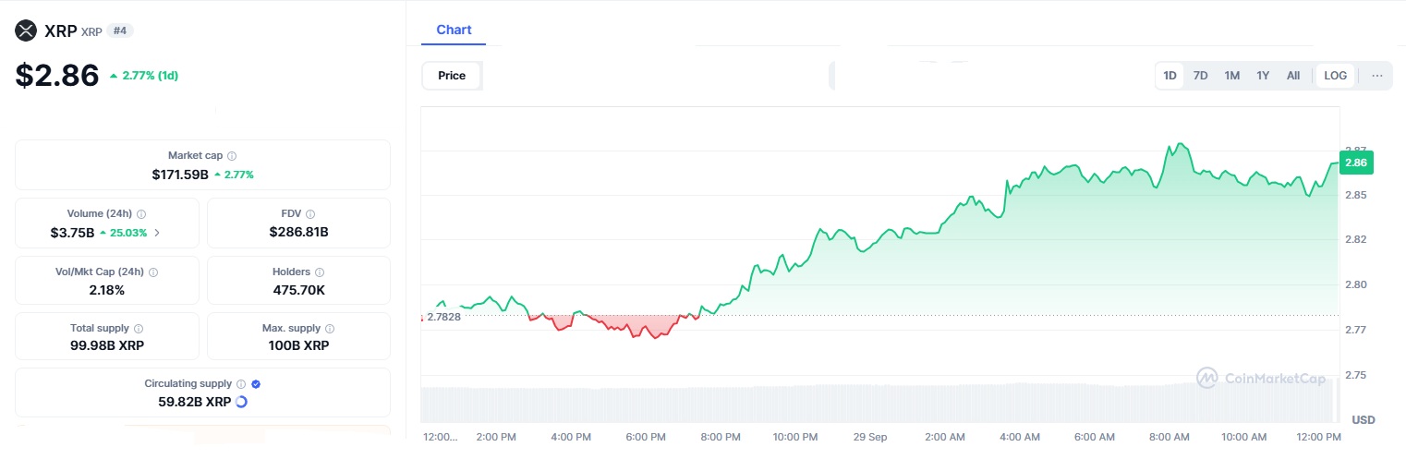Click the Market cap info icon
Viewport: 1406px width, 471px height.
232,156
